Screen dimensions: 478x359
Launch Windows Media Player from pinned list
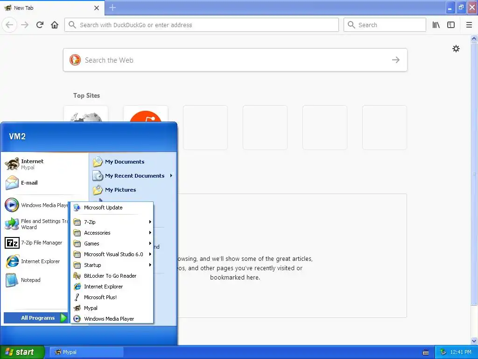(x=36, y=205)
